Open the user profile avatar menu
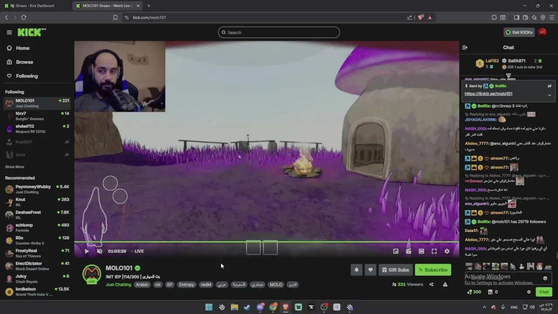558x314 pixels. (542, 32)
